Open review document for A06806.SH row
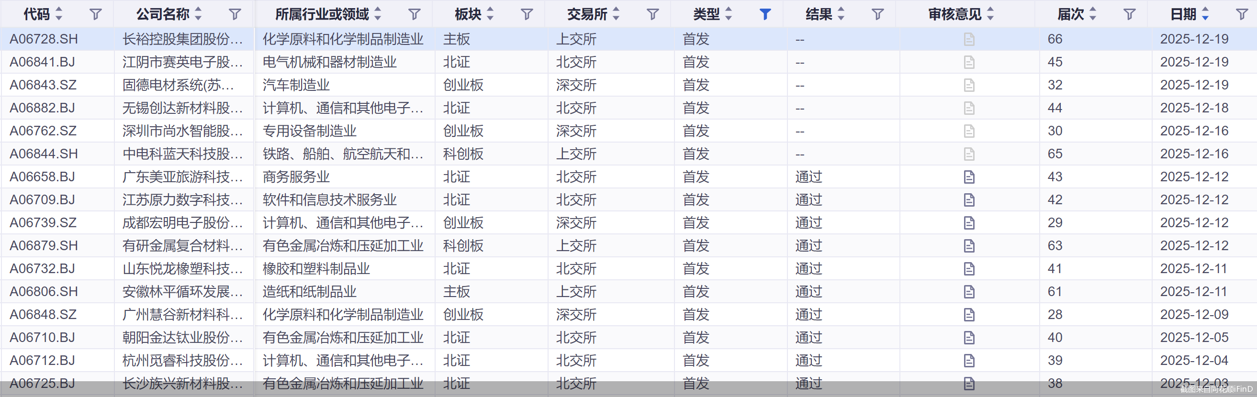The image size is (1257, 397). [x=969, y=292]
